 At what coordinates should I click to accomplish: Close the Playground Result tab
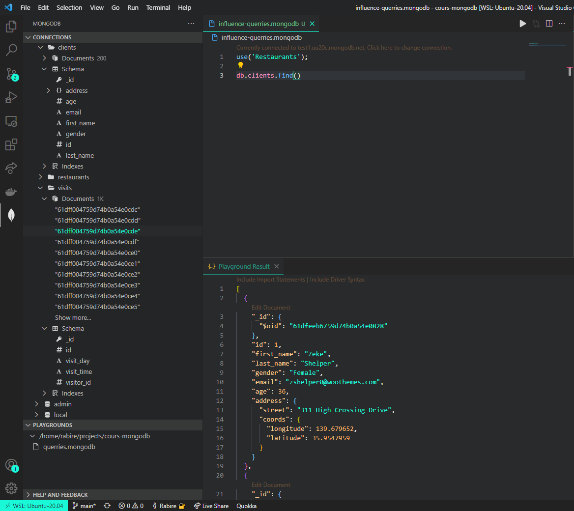click(277, 266)
